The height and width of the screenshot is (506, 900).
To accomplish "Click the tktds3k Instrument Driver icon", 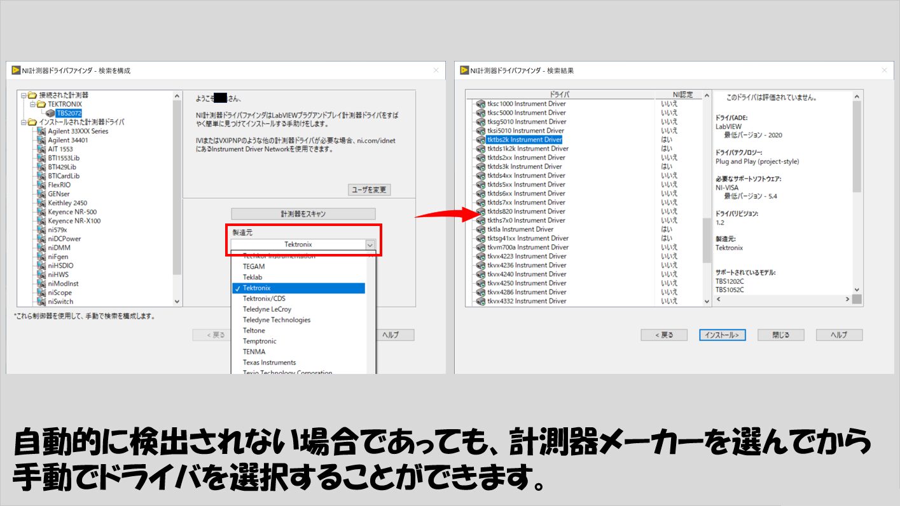I will coord(481,166).
